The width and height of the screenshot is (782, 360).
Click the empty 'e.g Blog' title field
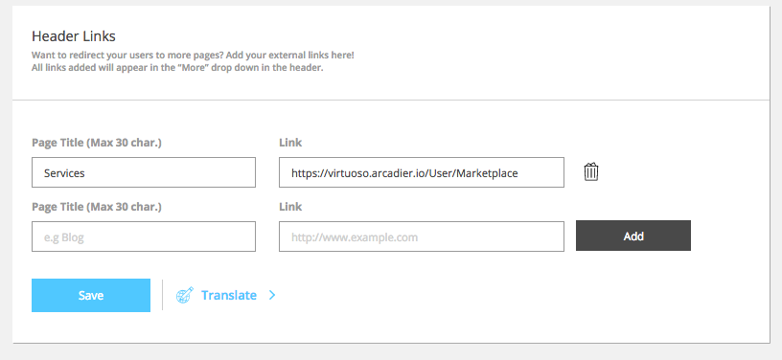144,236
